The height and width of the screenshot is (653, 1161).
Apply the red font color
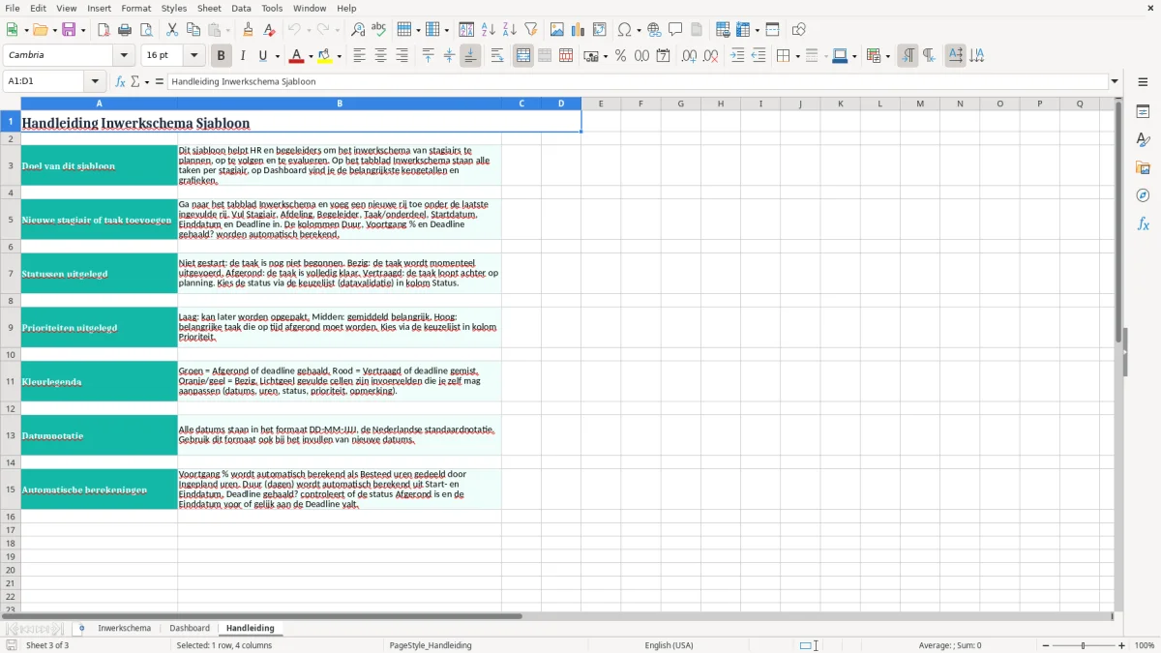tap(296, 56)
